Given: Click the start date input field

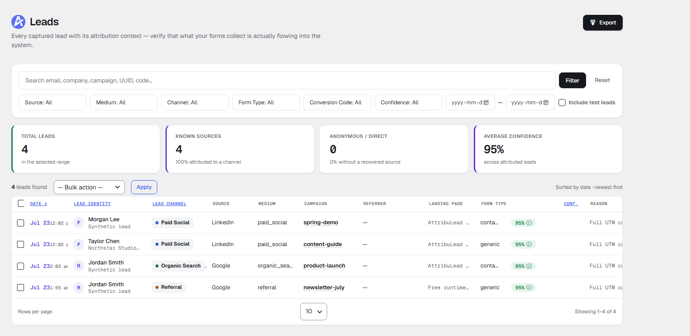Looking at the screenshot, I should (x=470, y=103).
